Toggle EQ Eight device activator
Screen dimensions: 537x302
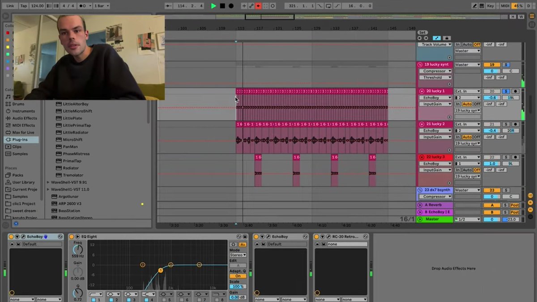pos(72,237)
